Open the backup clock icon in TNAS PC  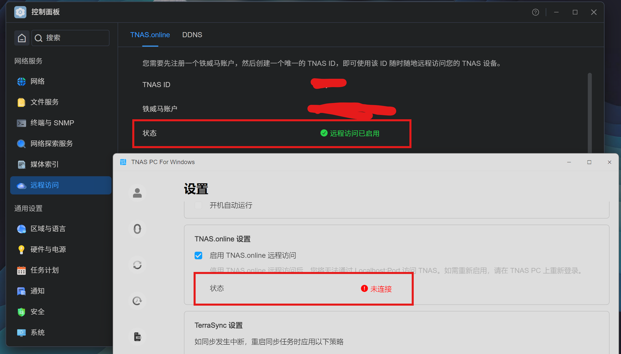pyautogui.click(x=137, y=301)
